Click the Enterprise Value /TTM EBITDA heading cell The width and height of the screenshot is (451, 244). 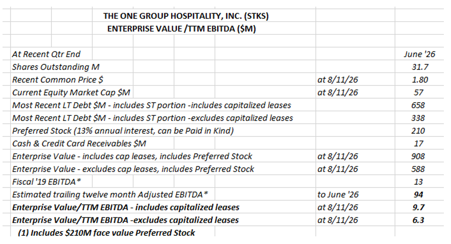(x=181, y=29)
